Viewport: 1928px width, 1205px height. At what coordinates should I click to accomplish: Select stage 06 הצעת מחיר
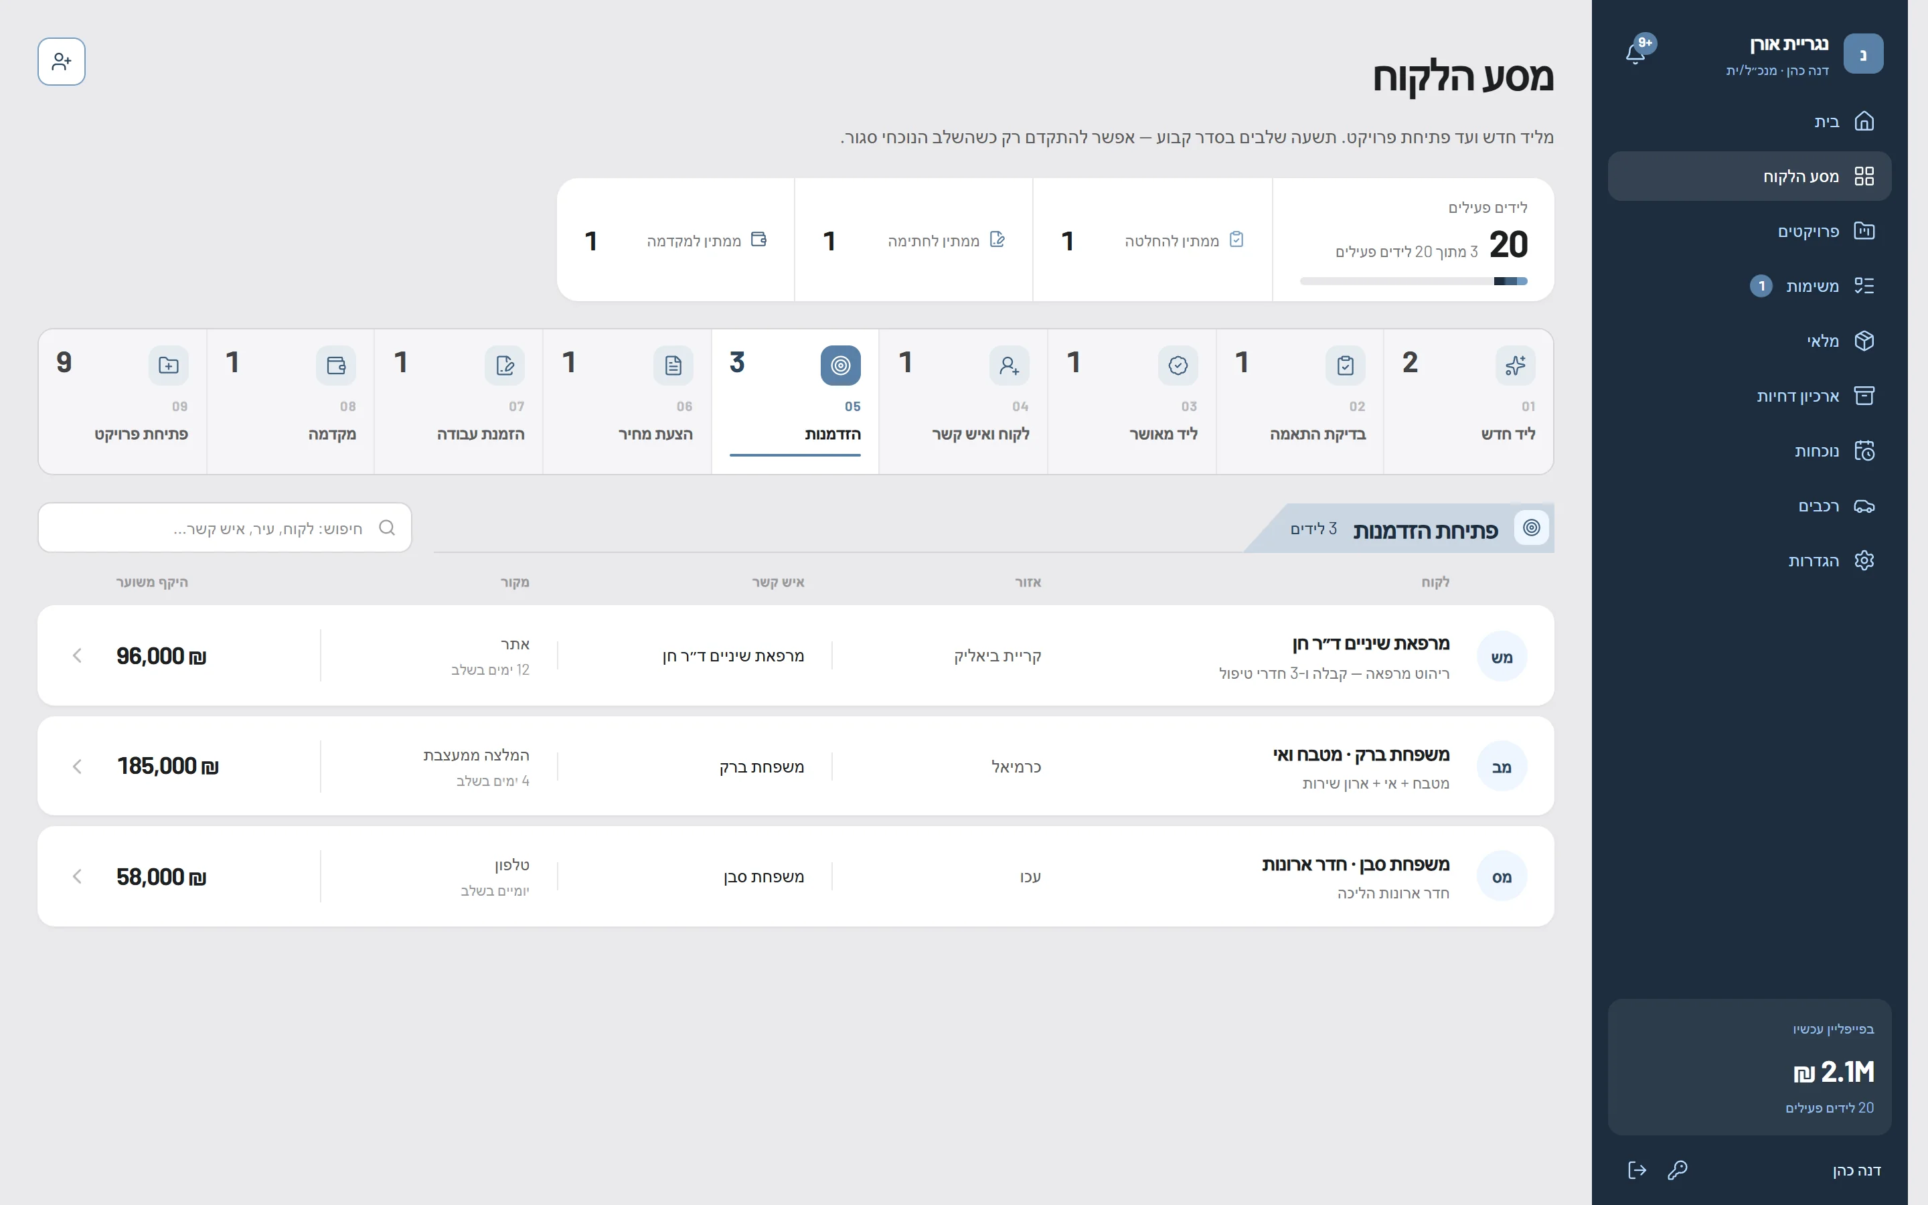coord(627,402)
